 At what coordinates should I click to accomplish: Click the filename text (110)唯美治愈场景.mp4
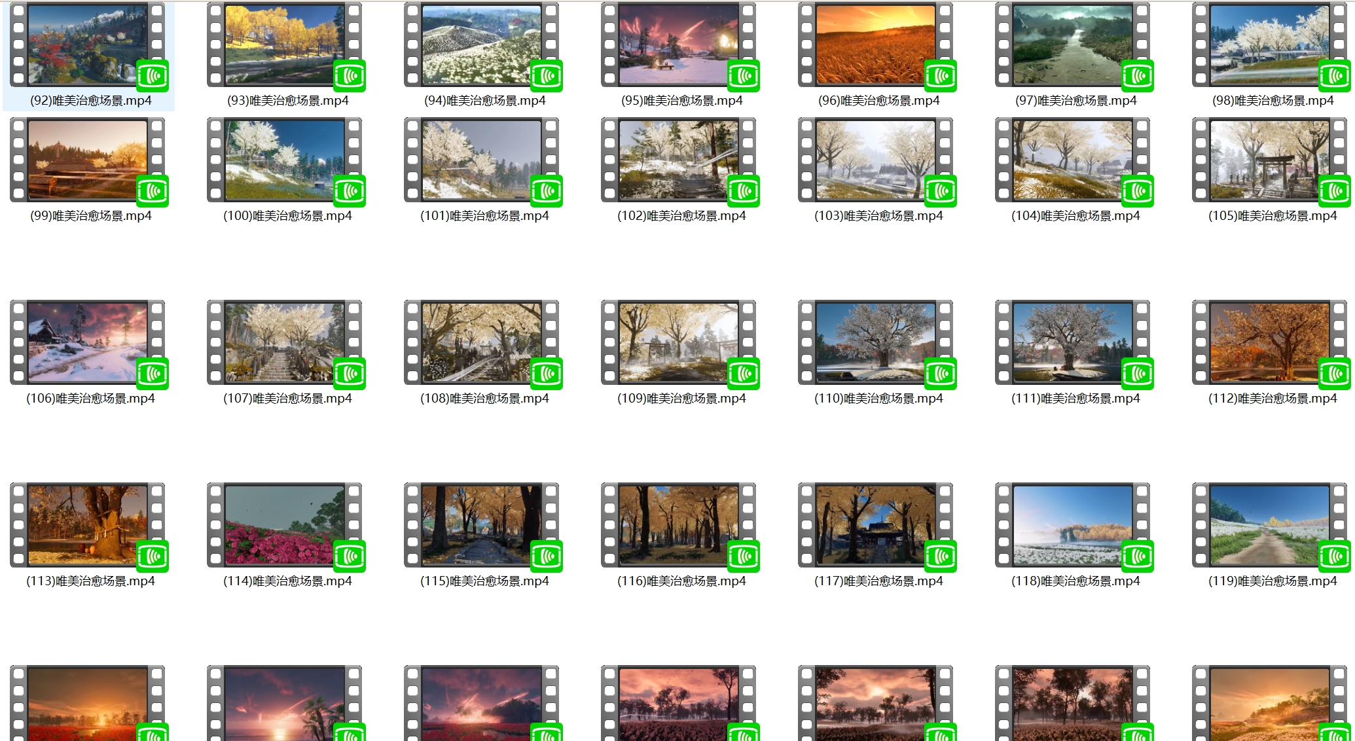878,399
